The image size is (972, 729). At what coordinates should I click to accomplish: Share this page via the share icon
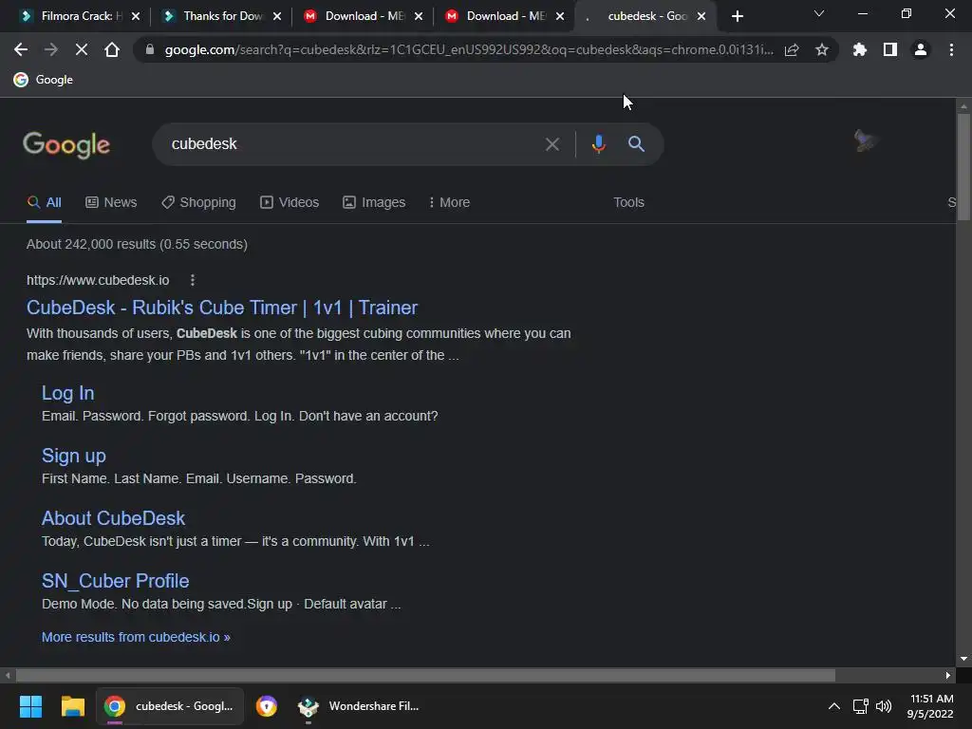click(x=792, y=49)
